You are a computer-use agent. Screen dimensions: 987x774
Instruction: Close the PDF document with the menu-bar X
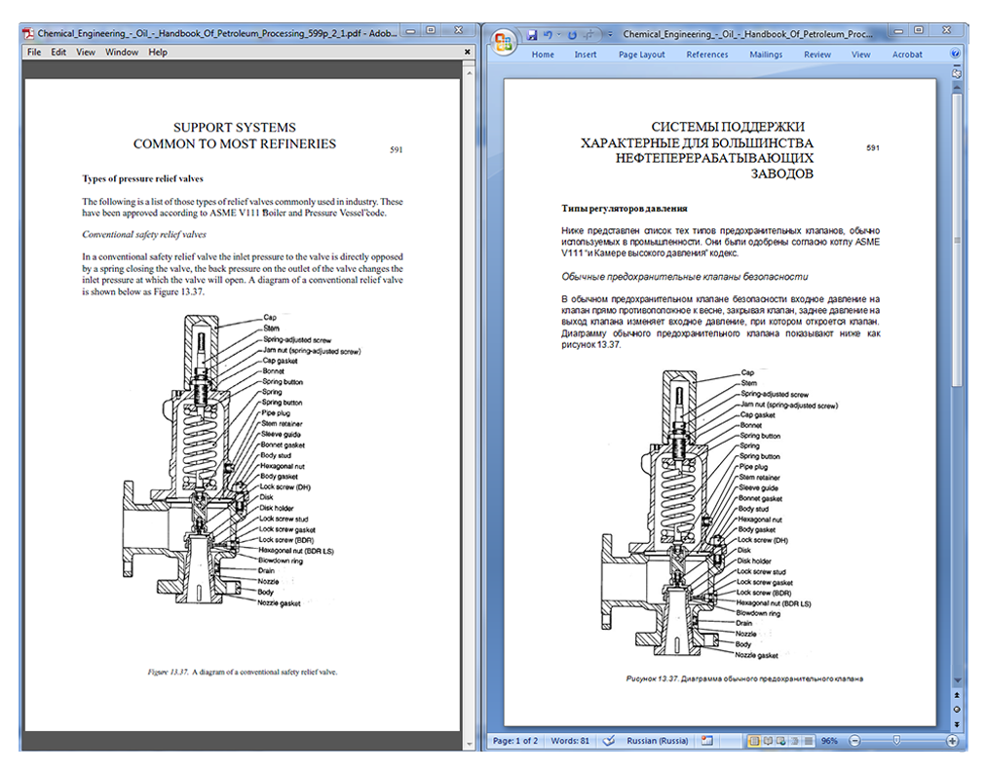click(467, 53)
